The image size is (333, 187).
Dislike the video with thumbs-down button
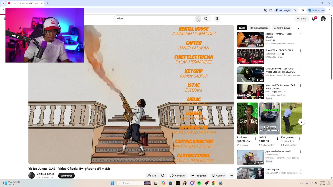click(163, 176)
